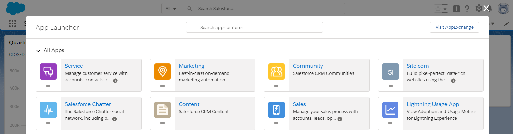Open the Setup gear icon
The image size is (513, 134).
pyautogui.click(x=479, y=9)
